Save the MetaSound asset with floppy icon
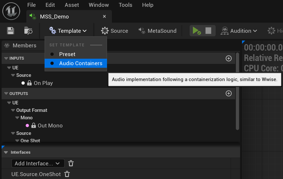 [x=10, y=31]
